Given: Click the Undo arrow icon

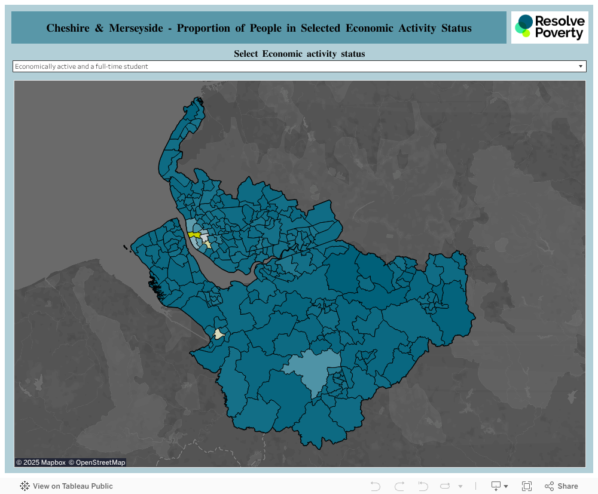Looking at the screenshot, I should click(x=376, y=486).
